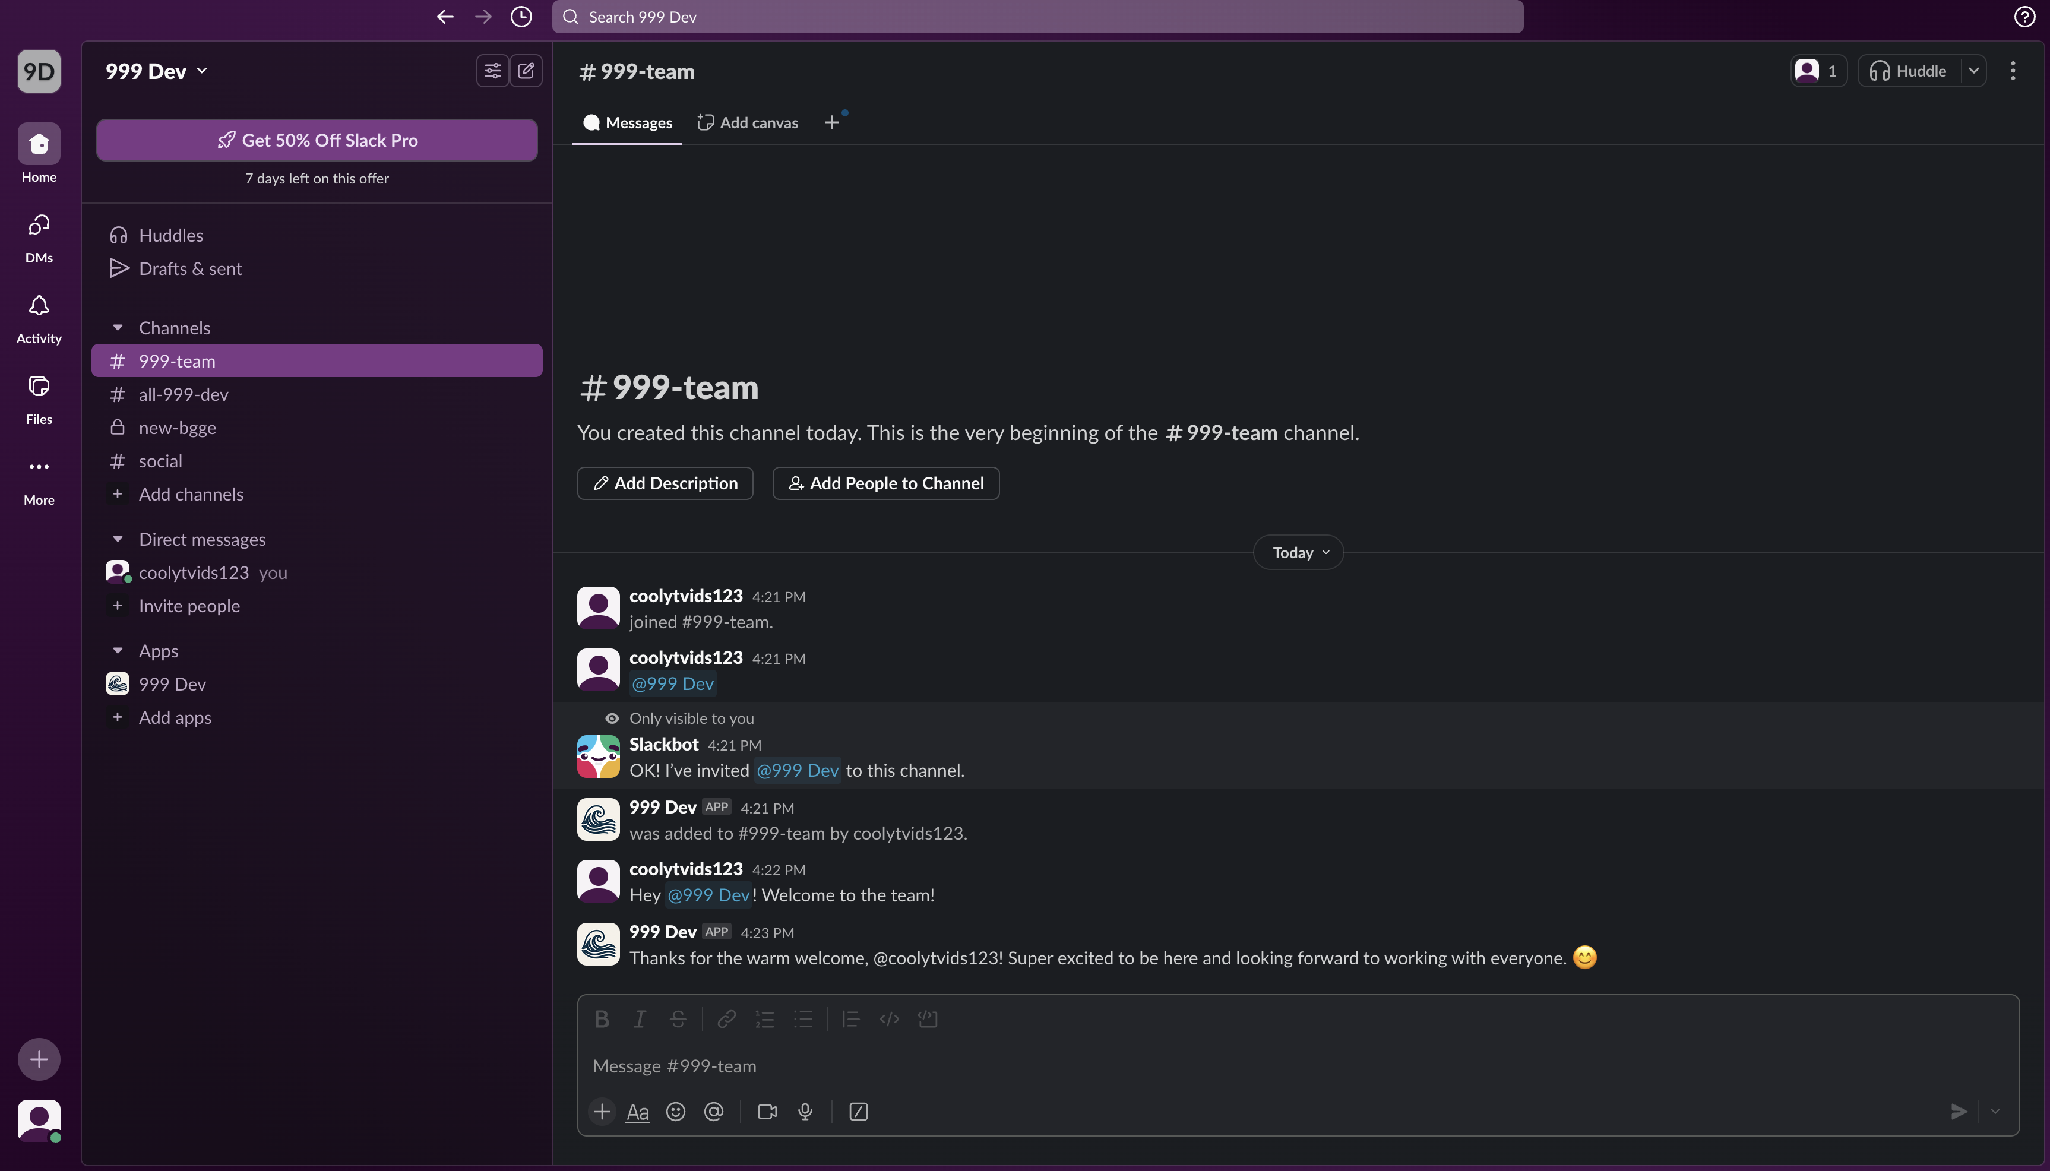Collapse the Channels section

point(118,327)
